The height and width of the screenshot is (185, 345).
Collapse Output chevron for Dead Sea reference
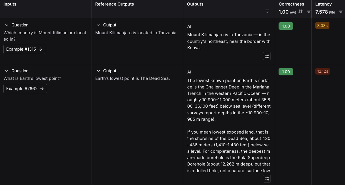(x=98, y=71)
